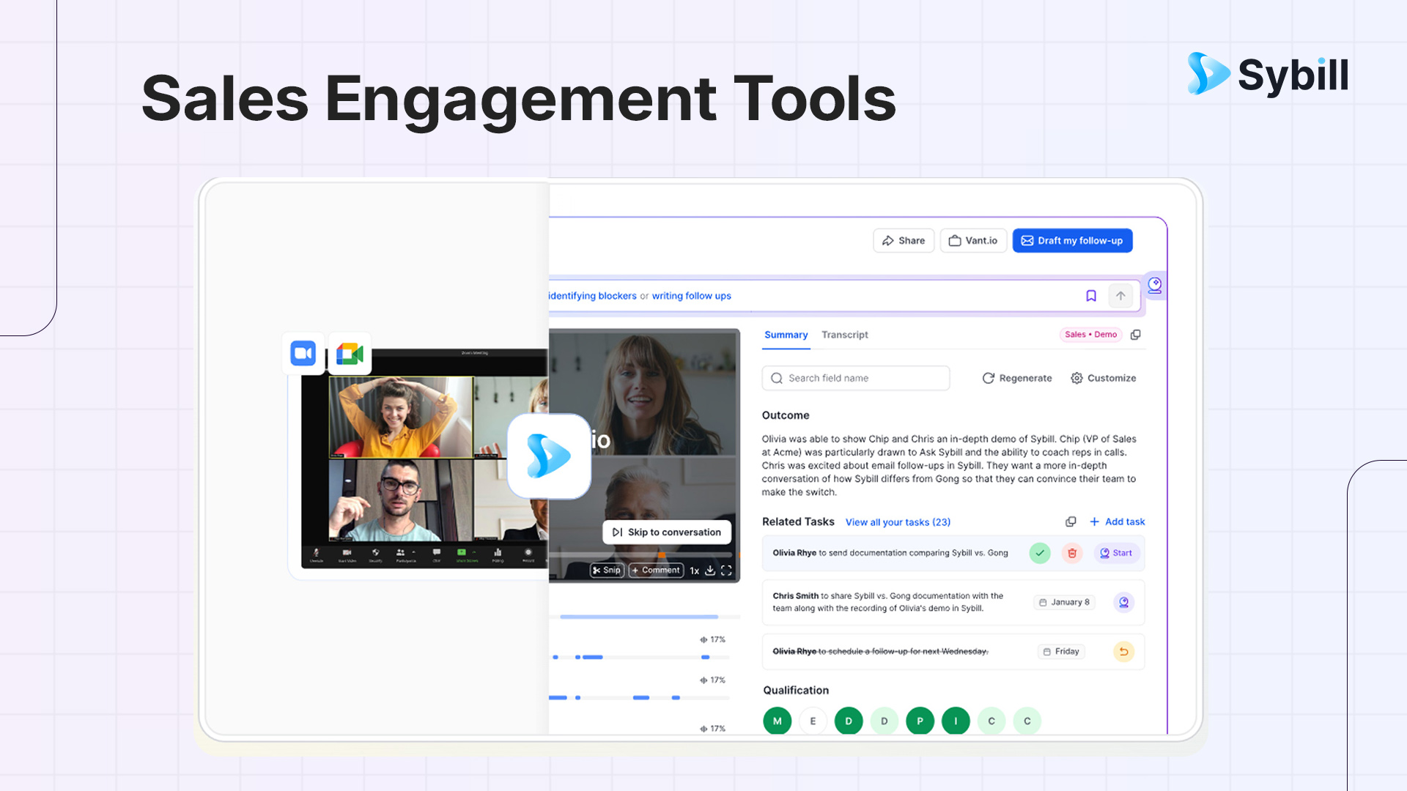Click the Chris Smith task text

[888, 602]
